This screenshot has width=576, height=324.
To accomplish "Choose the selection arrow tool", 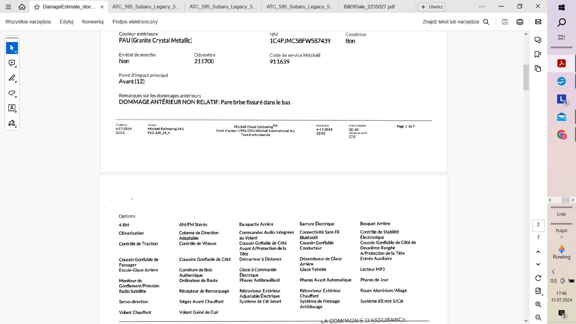I will pos(12,48).
